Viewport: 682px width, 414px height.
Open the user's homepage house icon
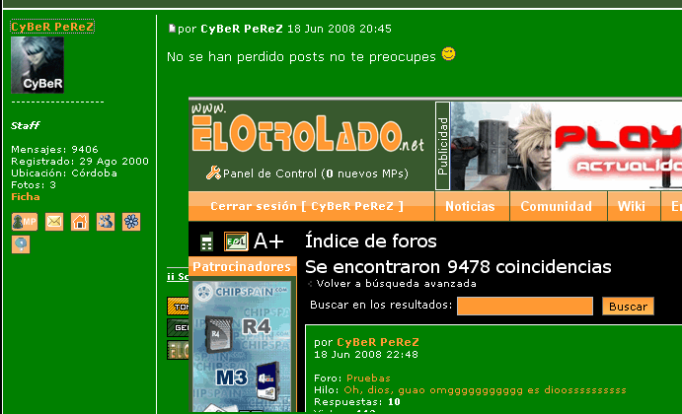[80, 222]
